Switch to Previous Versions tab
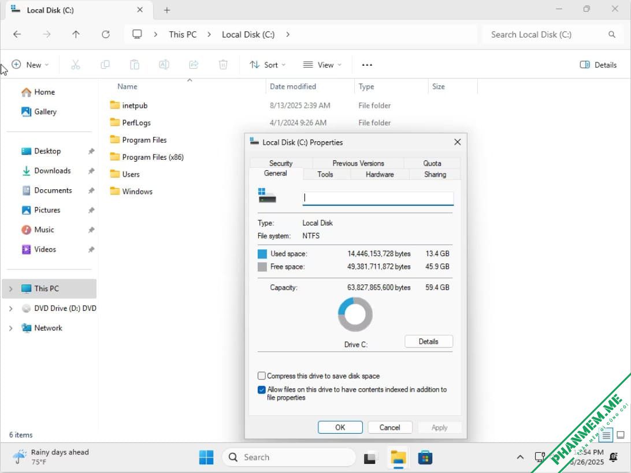Screen dimensions: 631x473 pos(358,163)
